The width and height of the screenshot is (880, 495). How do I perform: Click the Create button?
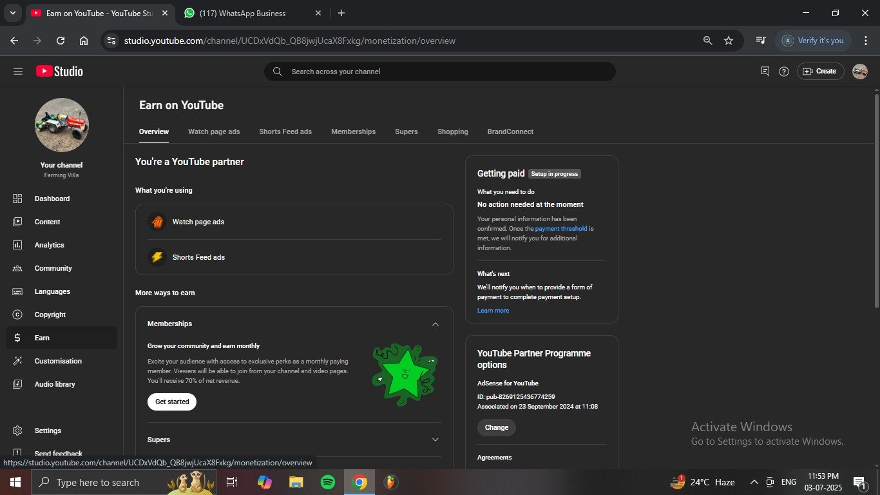coord(821,72)
